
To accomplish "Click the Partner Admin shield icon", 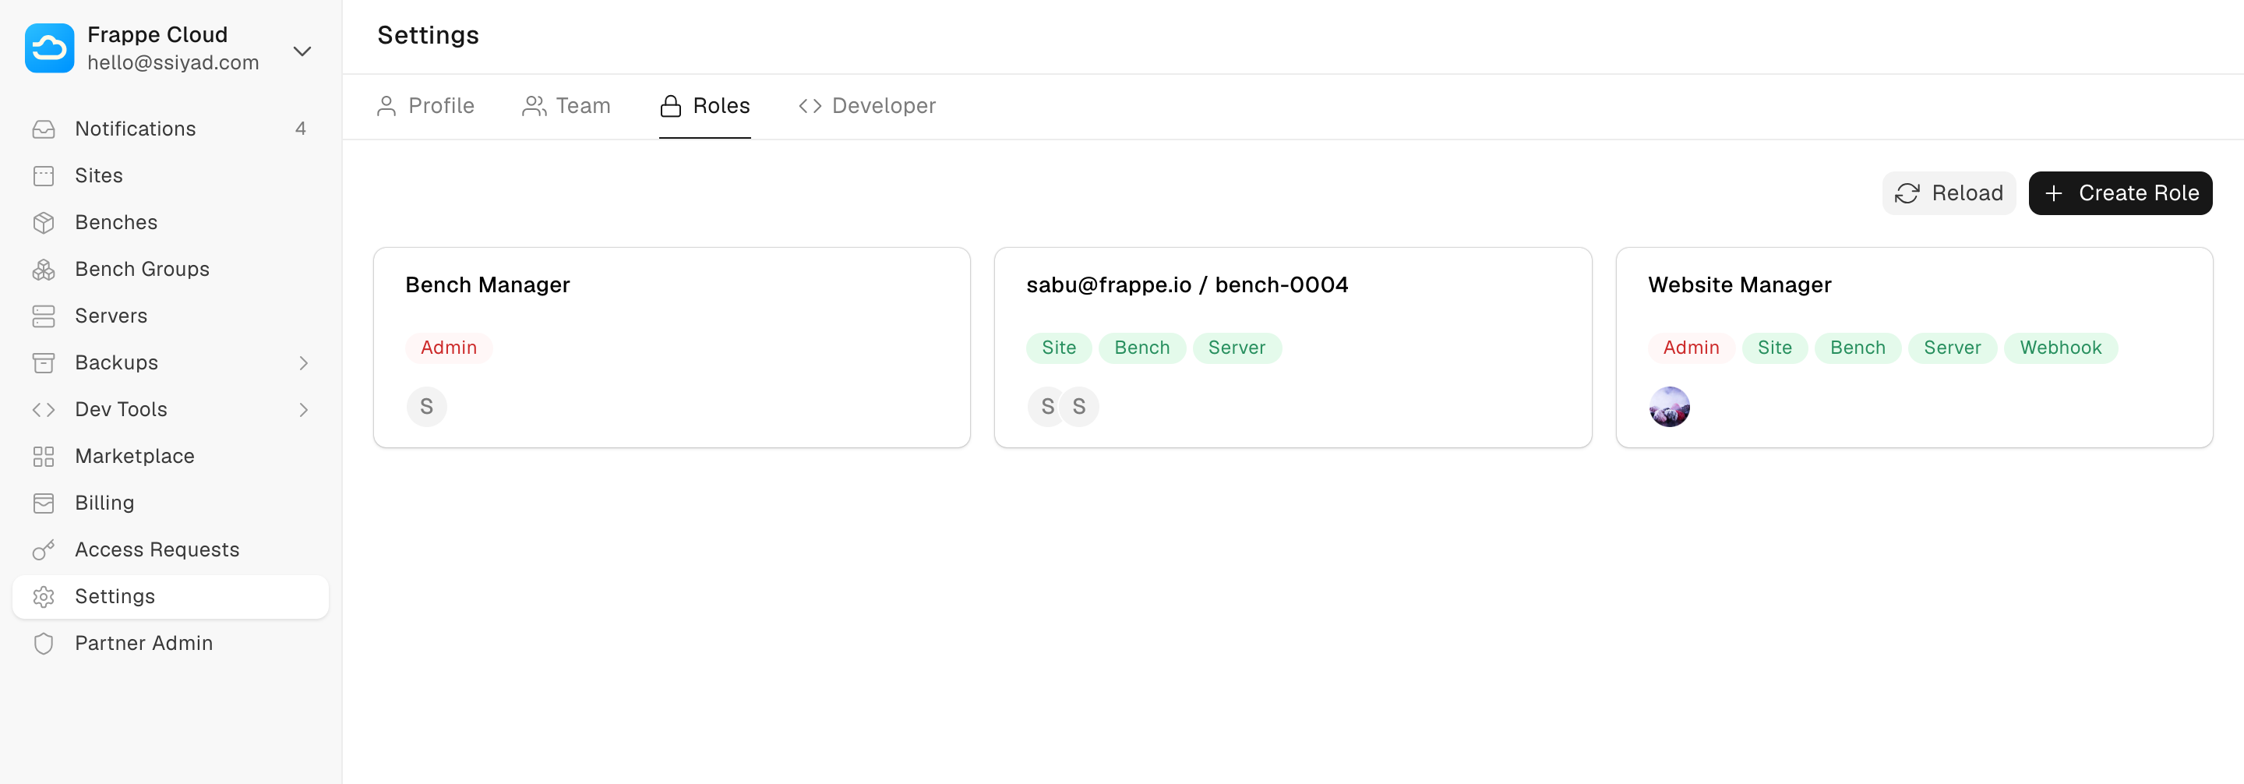I will (44, 644).
